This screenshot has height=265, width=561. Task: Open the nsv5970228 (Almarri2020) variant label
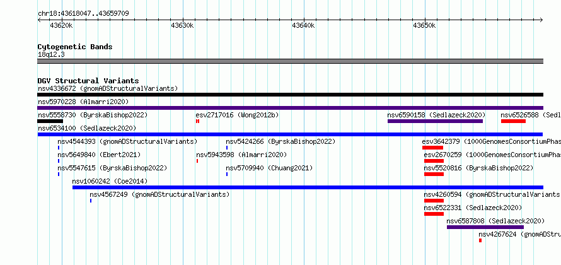click(83, 102)
